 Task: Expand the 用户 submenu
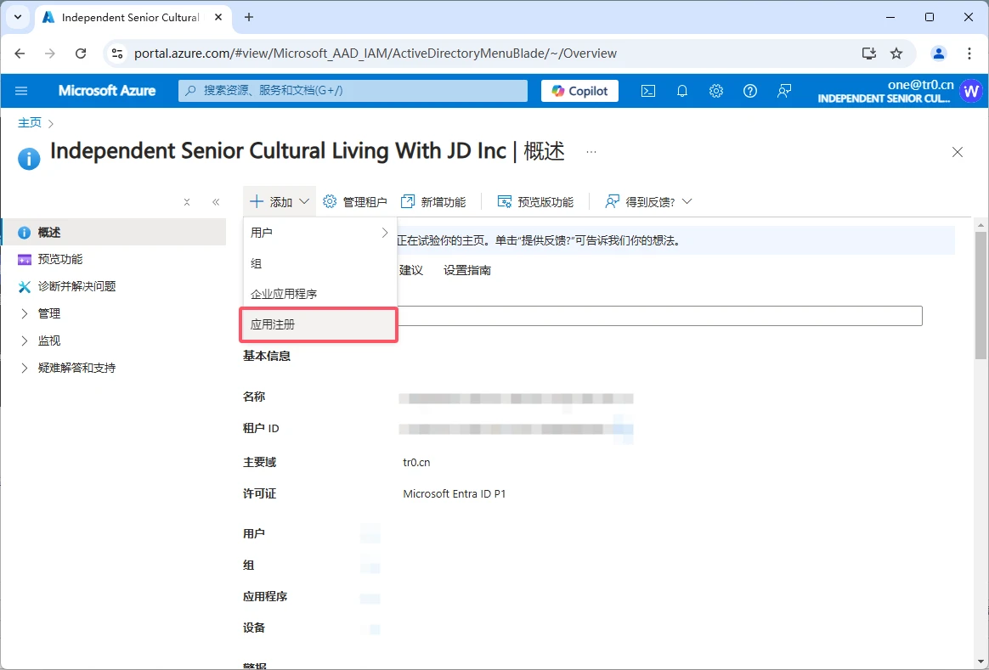click(319, 233)
